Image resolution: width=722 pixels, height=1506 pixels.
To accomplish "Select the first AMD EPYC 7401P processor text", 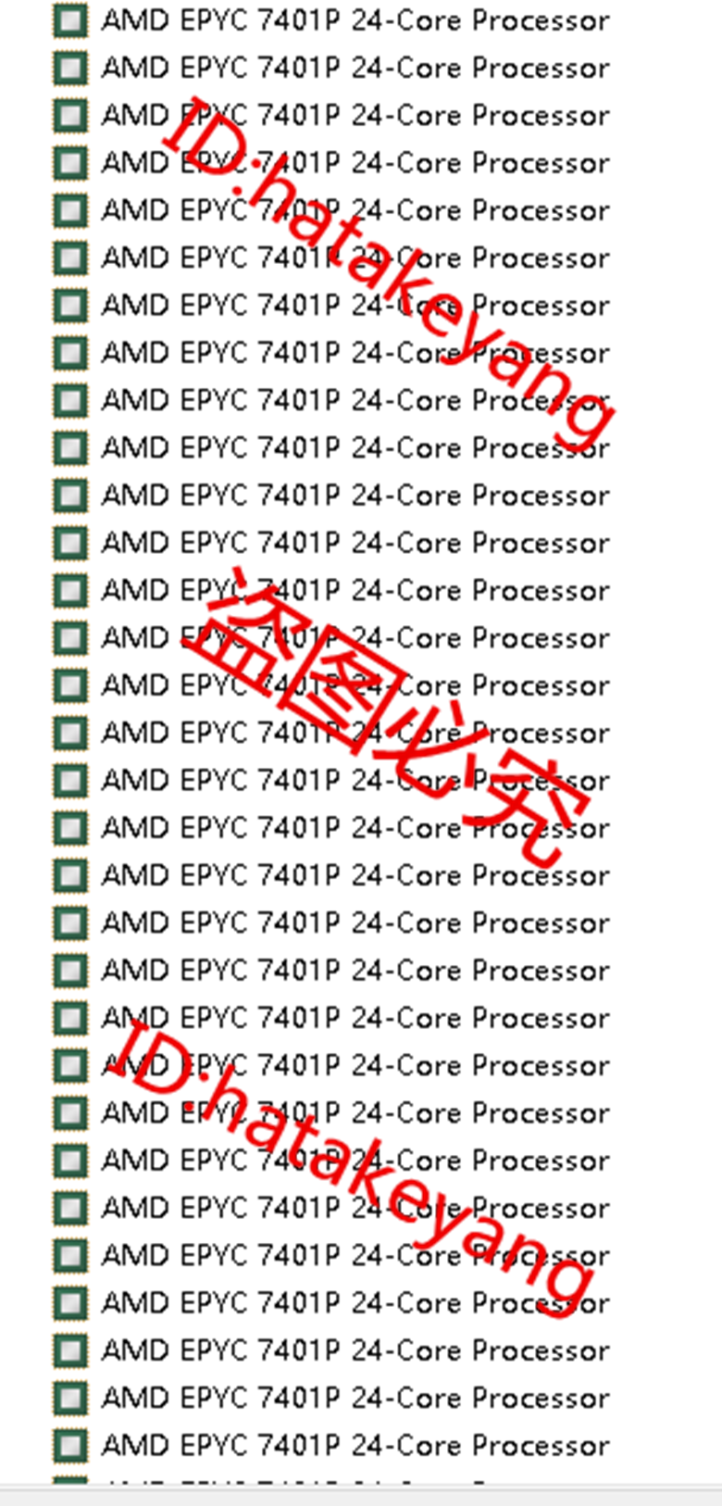I will (x=355, y=20).
